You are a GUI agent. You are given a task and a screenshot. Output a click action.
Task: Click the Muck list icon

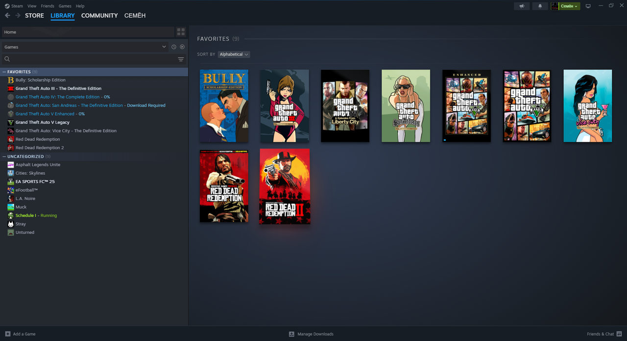click(11, 207)
